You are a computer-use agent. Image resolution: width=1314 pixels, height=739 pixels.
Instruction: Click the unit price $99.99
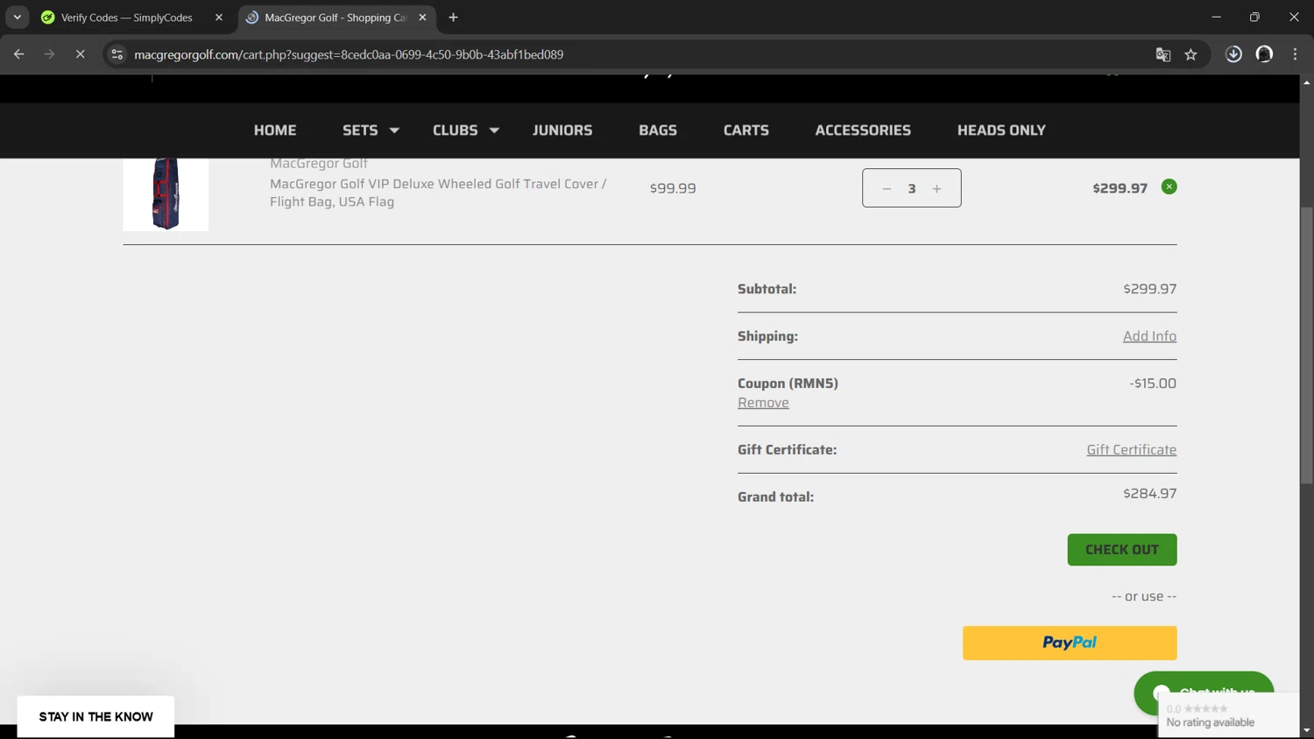coord(673,188)
